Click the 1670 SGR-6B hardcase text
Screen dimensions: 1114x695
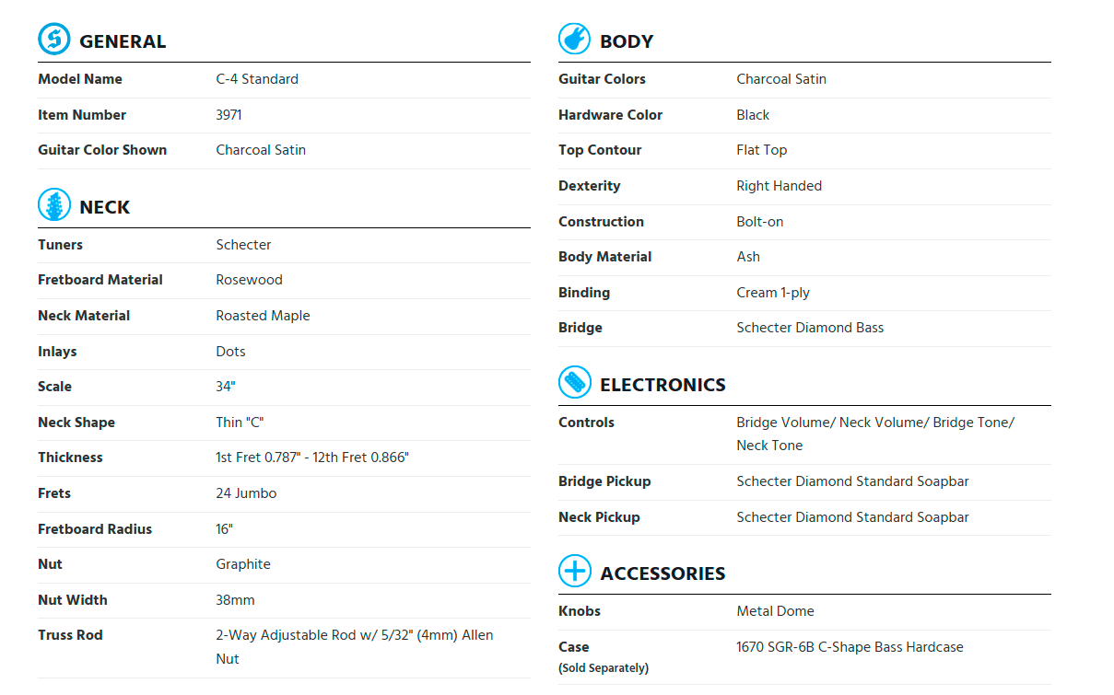pyautogui.click(x=850, y=647)
